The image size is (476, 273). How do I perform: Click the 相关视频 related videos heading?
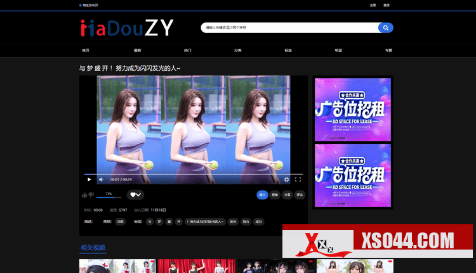(x=93, y=248)
